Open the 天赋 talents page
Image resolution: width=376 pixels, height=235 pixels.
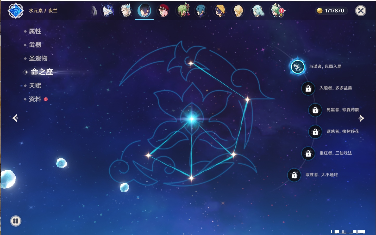click(x=35, y=85)
